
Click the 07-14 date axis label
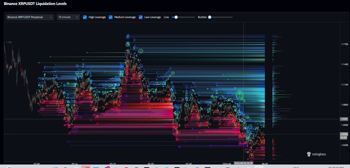point(75,164)
